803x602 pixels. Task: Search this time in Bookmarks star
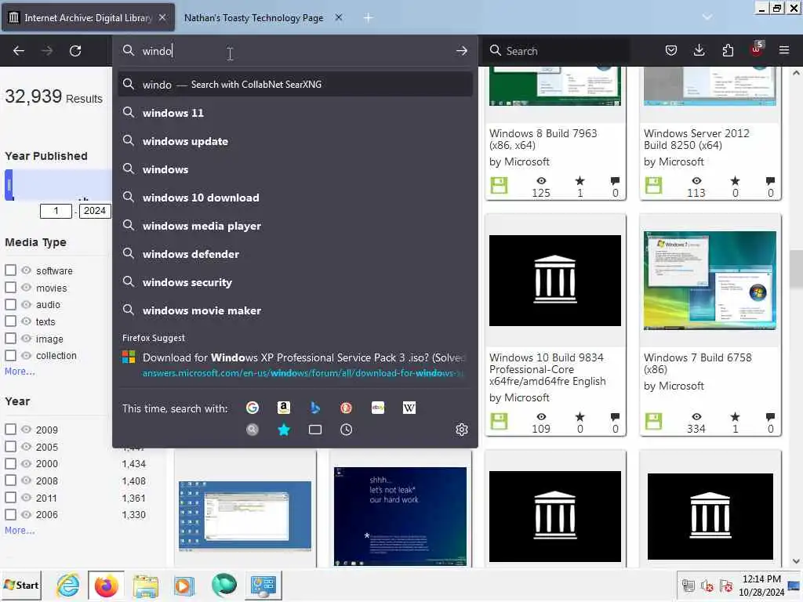(x=284, y=430)
